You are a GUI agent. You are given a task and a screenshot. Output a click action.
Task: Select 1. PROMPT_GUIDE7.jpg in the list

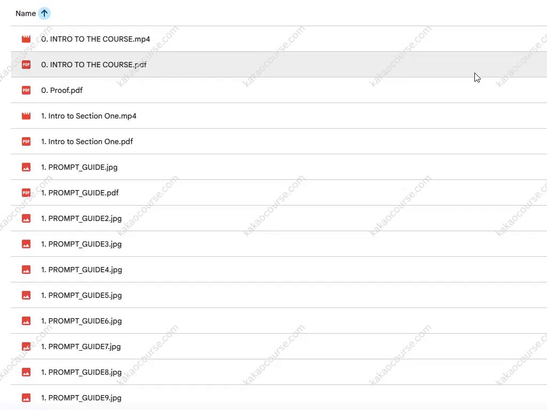pyautogui.click(x=81, y=346)
